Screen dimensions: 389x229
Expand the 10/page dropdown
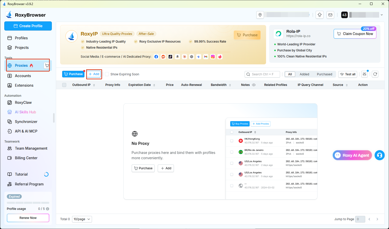point(82,219)
